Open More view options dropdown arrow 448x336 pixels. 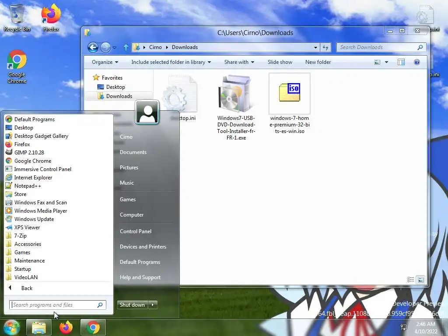coord(386,62)
